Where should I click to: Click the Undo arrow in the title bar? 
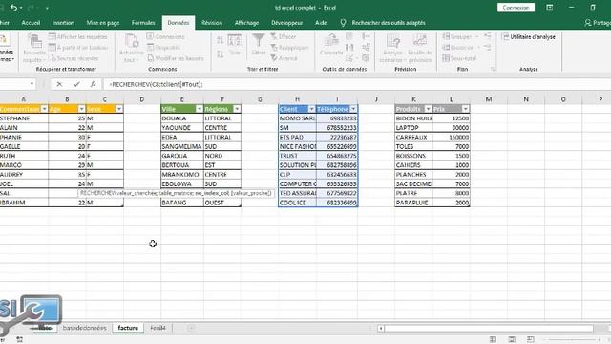coord(13,8)
